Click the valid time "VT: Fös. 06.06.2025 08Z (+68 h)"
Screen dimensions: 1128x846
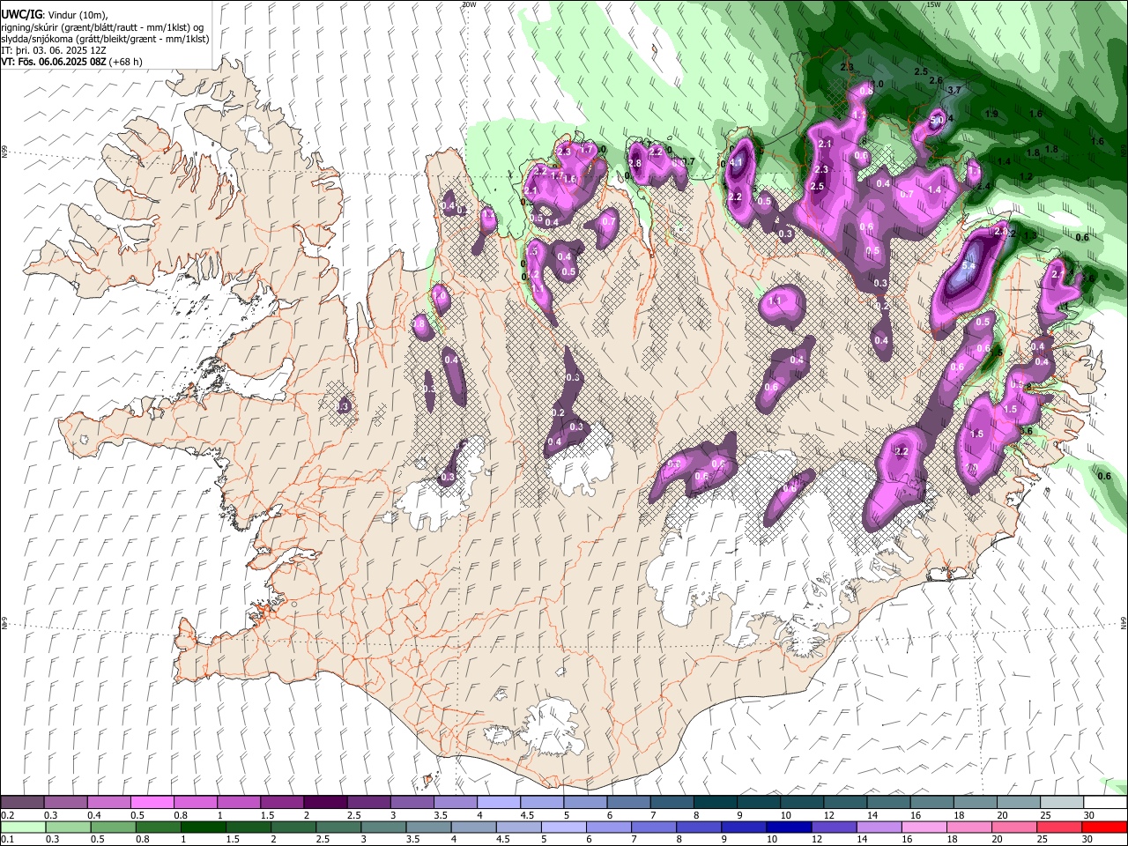click(72, 62)
